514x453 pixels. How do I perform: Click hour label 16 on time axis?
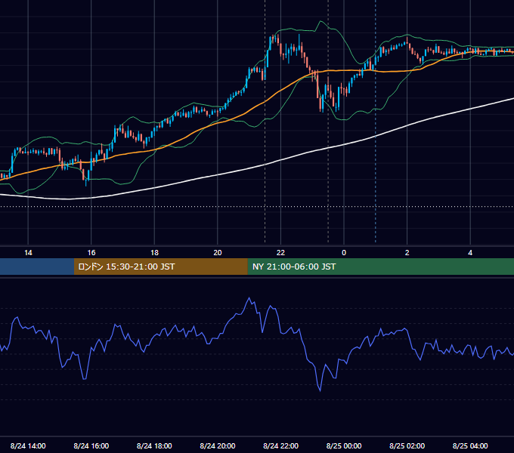click(x=91, y=253)
